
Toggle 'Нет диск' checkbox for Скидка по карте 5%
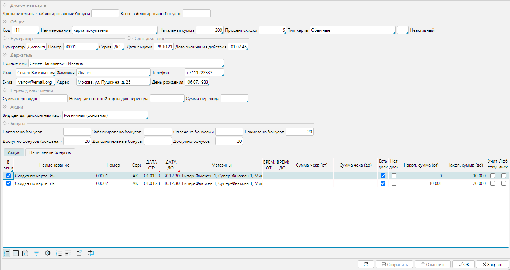(394, 183)
